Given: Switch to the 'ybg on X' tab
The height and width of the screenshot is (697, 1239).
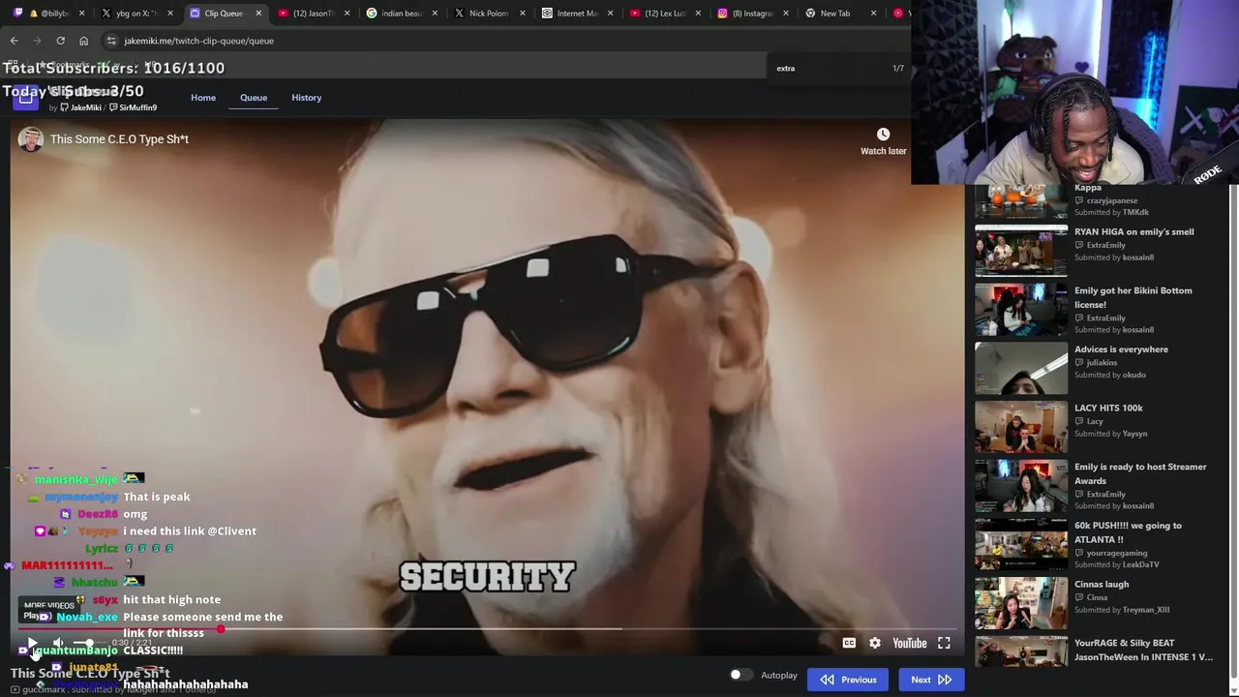Looking at the screenshot, I should coord(134,14).
